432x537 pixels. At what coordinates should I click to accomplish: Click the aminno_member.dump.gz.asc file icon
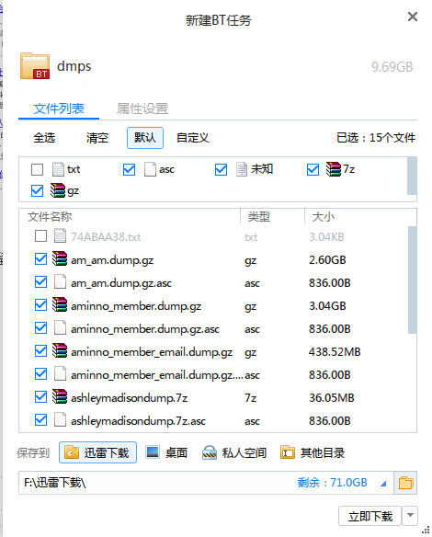[60, 328]
